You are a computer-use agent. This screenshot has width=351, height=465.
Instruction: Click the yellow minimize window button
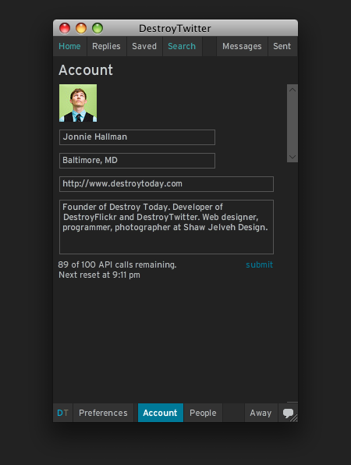[81, 28]
